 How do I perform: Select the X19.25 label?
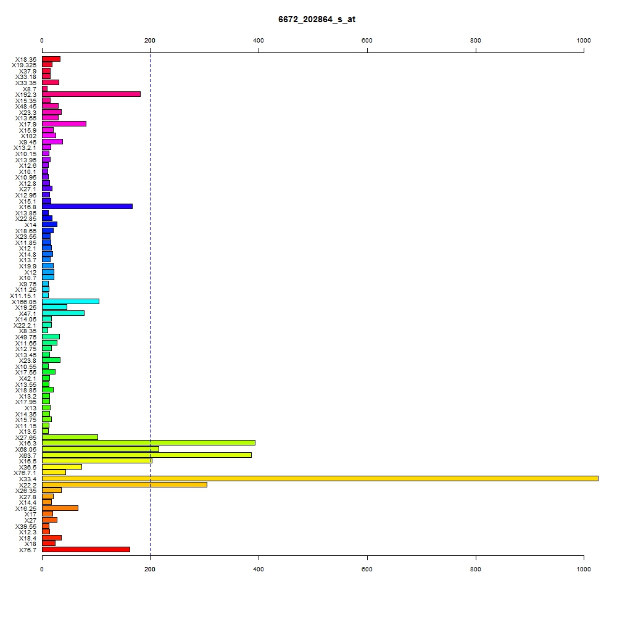pos(26,308)
